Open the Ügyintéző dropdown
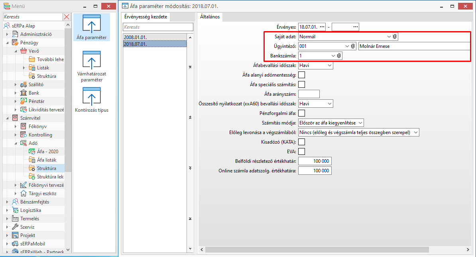 (347, 46)
